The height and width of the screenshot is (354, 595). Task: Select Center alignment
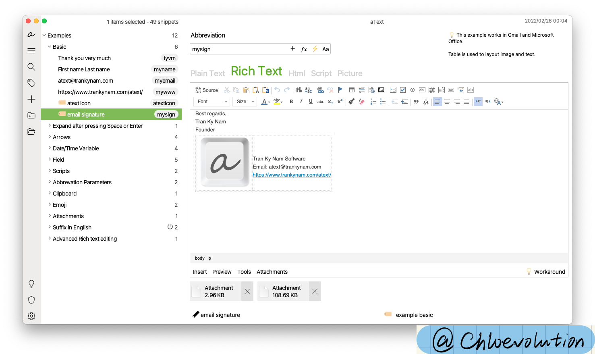coord(447,102)
